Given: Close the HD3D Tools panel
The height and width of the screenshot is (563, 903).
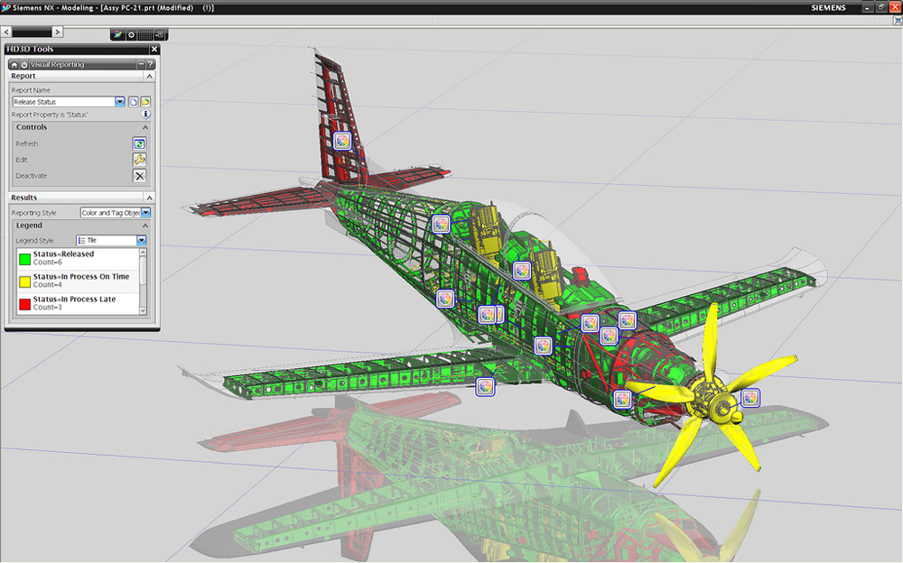Looking at the screenshot, I should (154, 50).
